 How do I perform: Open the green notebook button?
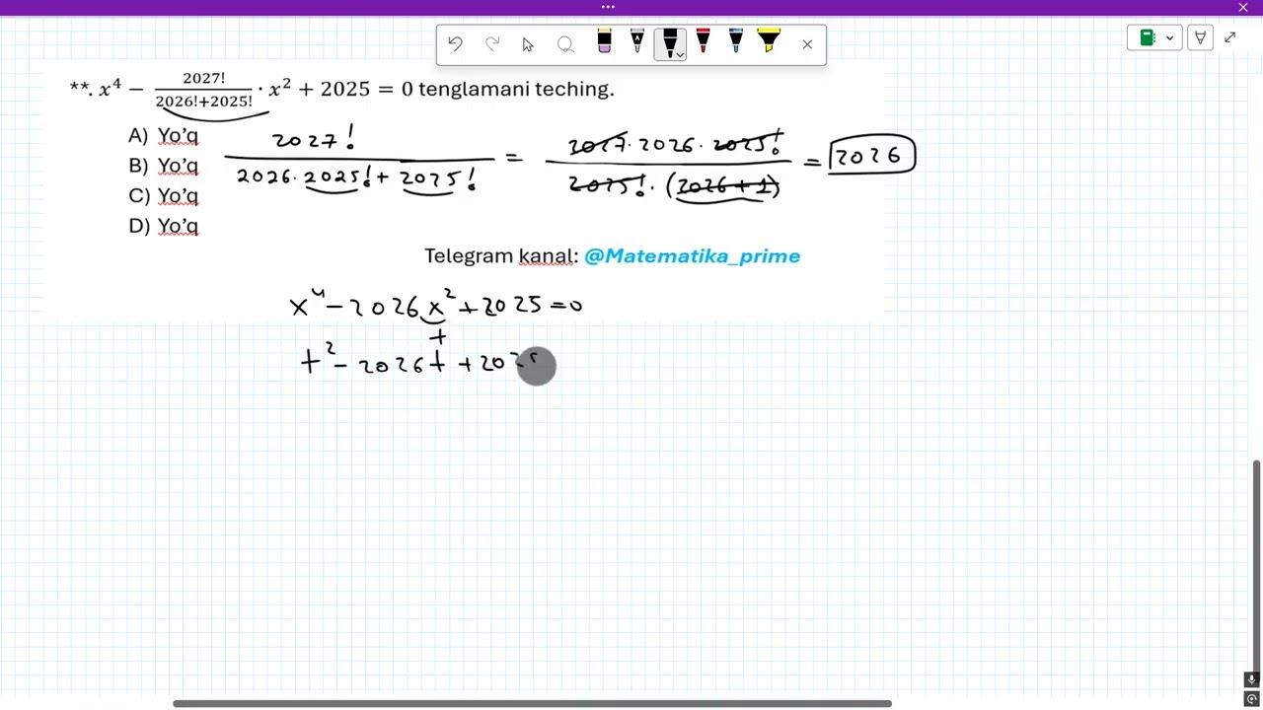pos(1148,37)
